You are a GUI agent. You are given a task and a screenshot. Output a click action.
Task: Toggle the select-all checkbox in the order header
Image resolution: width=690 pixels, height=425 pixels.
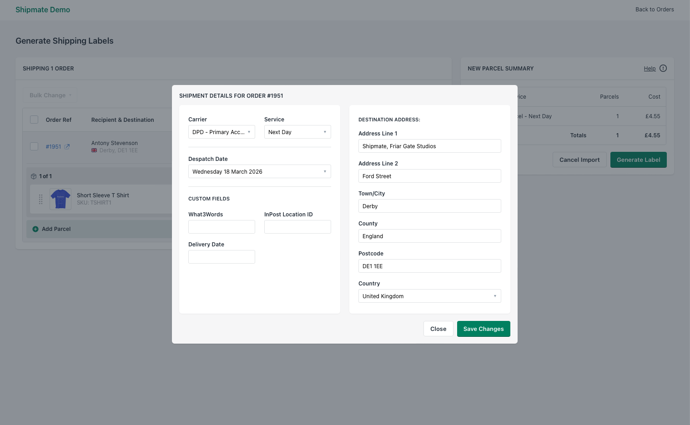[x=34, y=119]
